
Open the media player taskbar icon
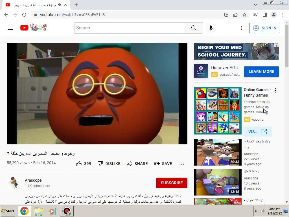click(52, 211)
